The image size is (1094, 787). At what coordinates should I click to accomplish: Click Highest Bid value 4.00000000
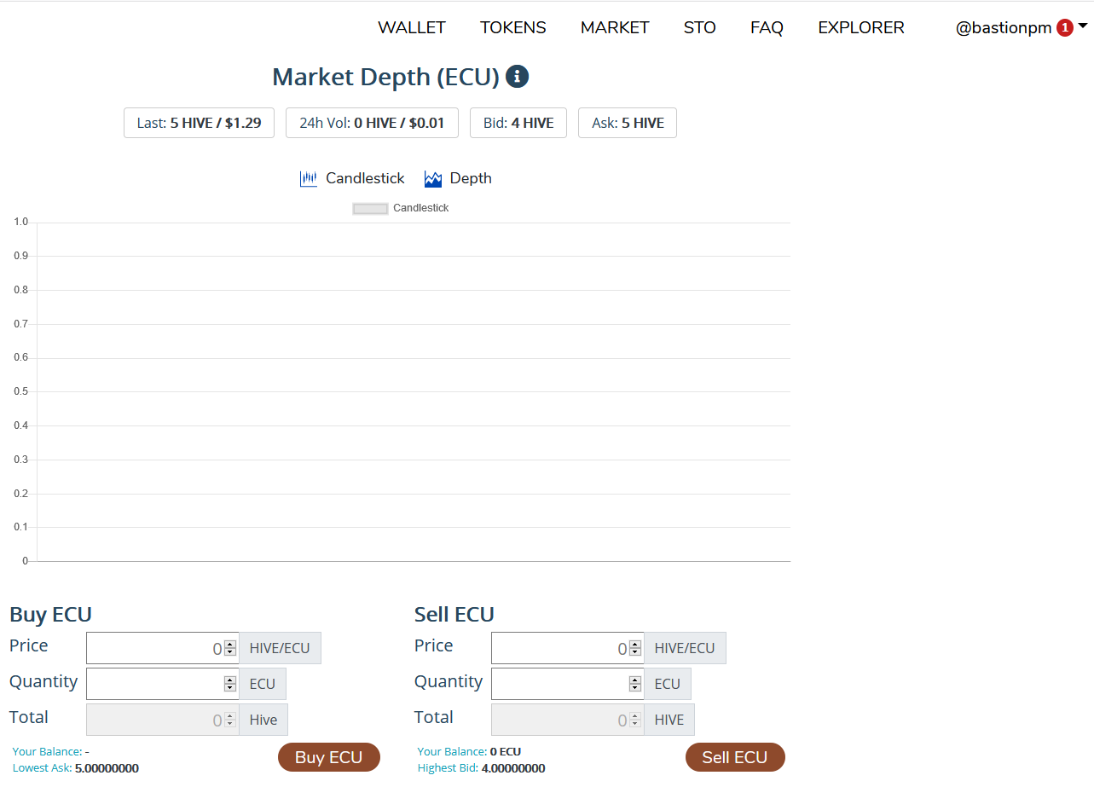tap(512, 768)
